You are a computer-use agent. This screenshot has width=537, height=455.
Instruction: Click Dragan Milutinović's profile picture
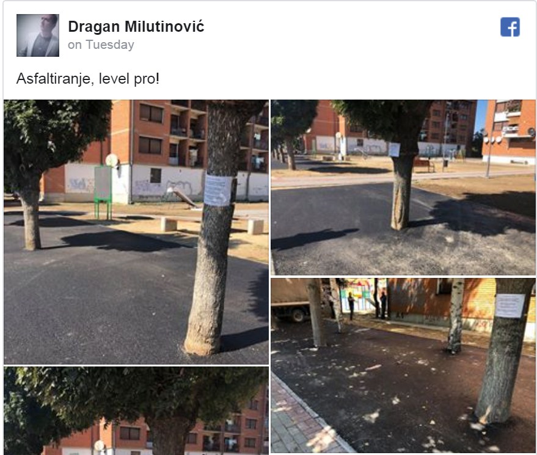click(38, 35)
